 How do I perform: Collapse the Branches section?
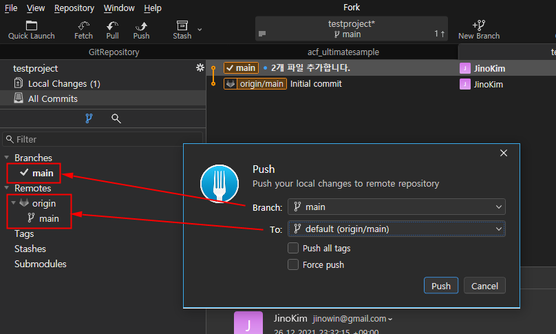pos(6,157)
